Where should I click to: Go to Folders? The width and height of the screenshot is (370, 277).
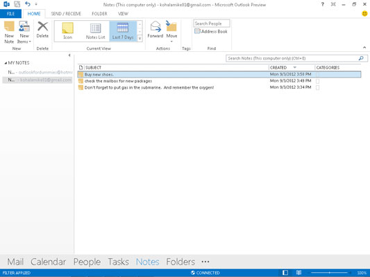180,262
